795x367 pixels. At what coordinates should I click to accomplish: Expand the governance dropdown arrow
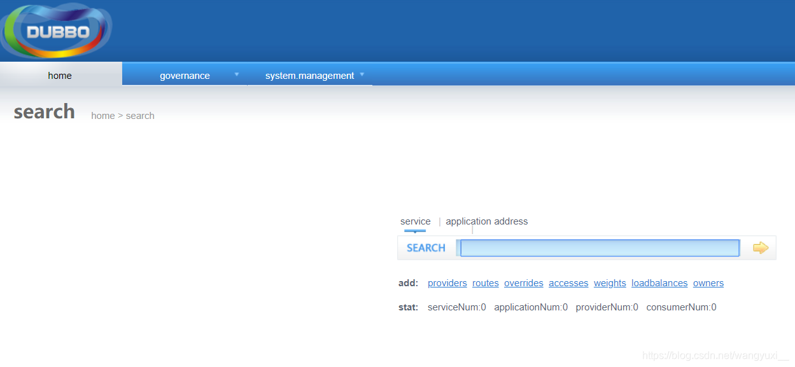237,74
